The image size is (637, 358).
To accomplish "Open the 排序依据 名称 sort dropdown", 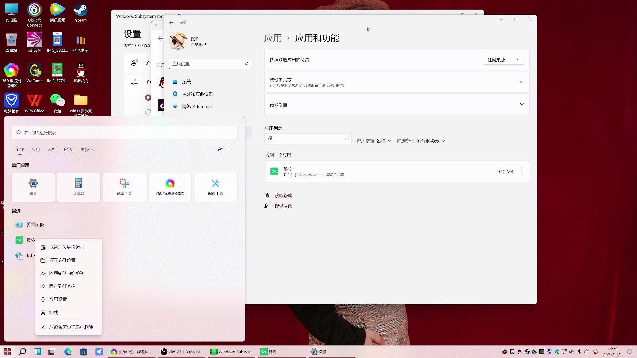I will pyautogui.click(x=374, y=141).
